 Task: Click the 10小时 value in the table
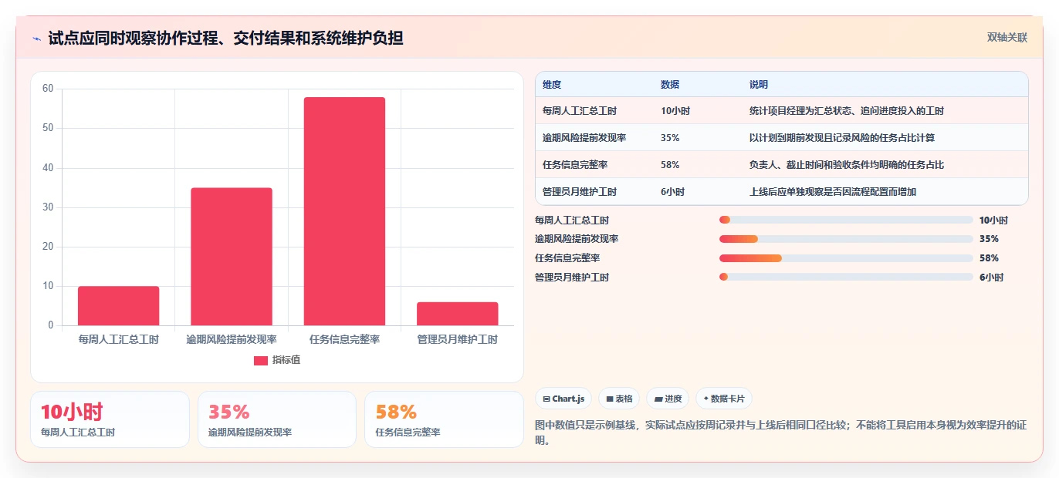[x=675, y=111]
